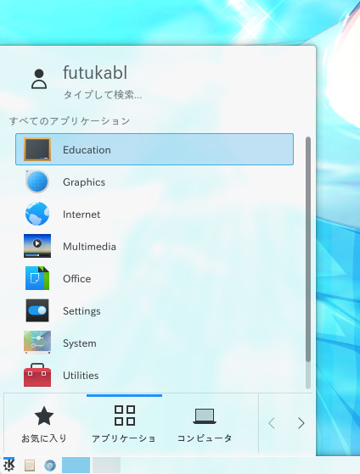Screen dimensions: 360x474
Task: Open the Office category
Action: coord(155,278)
